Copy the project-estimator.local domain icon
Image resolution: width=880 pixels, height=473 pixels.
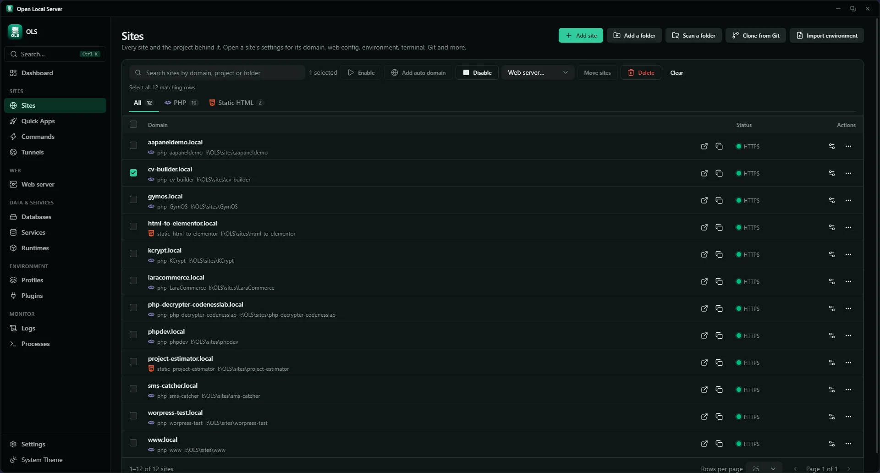click(719, 363)
